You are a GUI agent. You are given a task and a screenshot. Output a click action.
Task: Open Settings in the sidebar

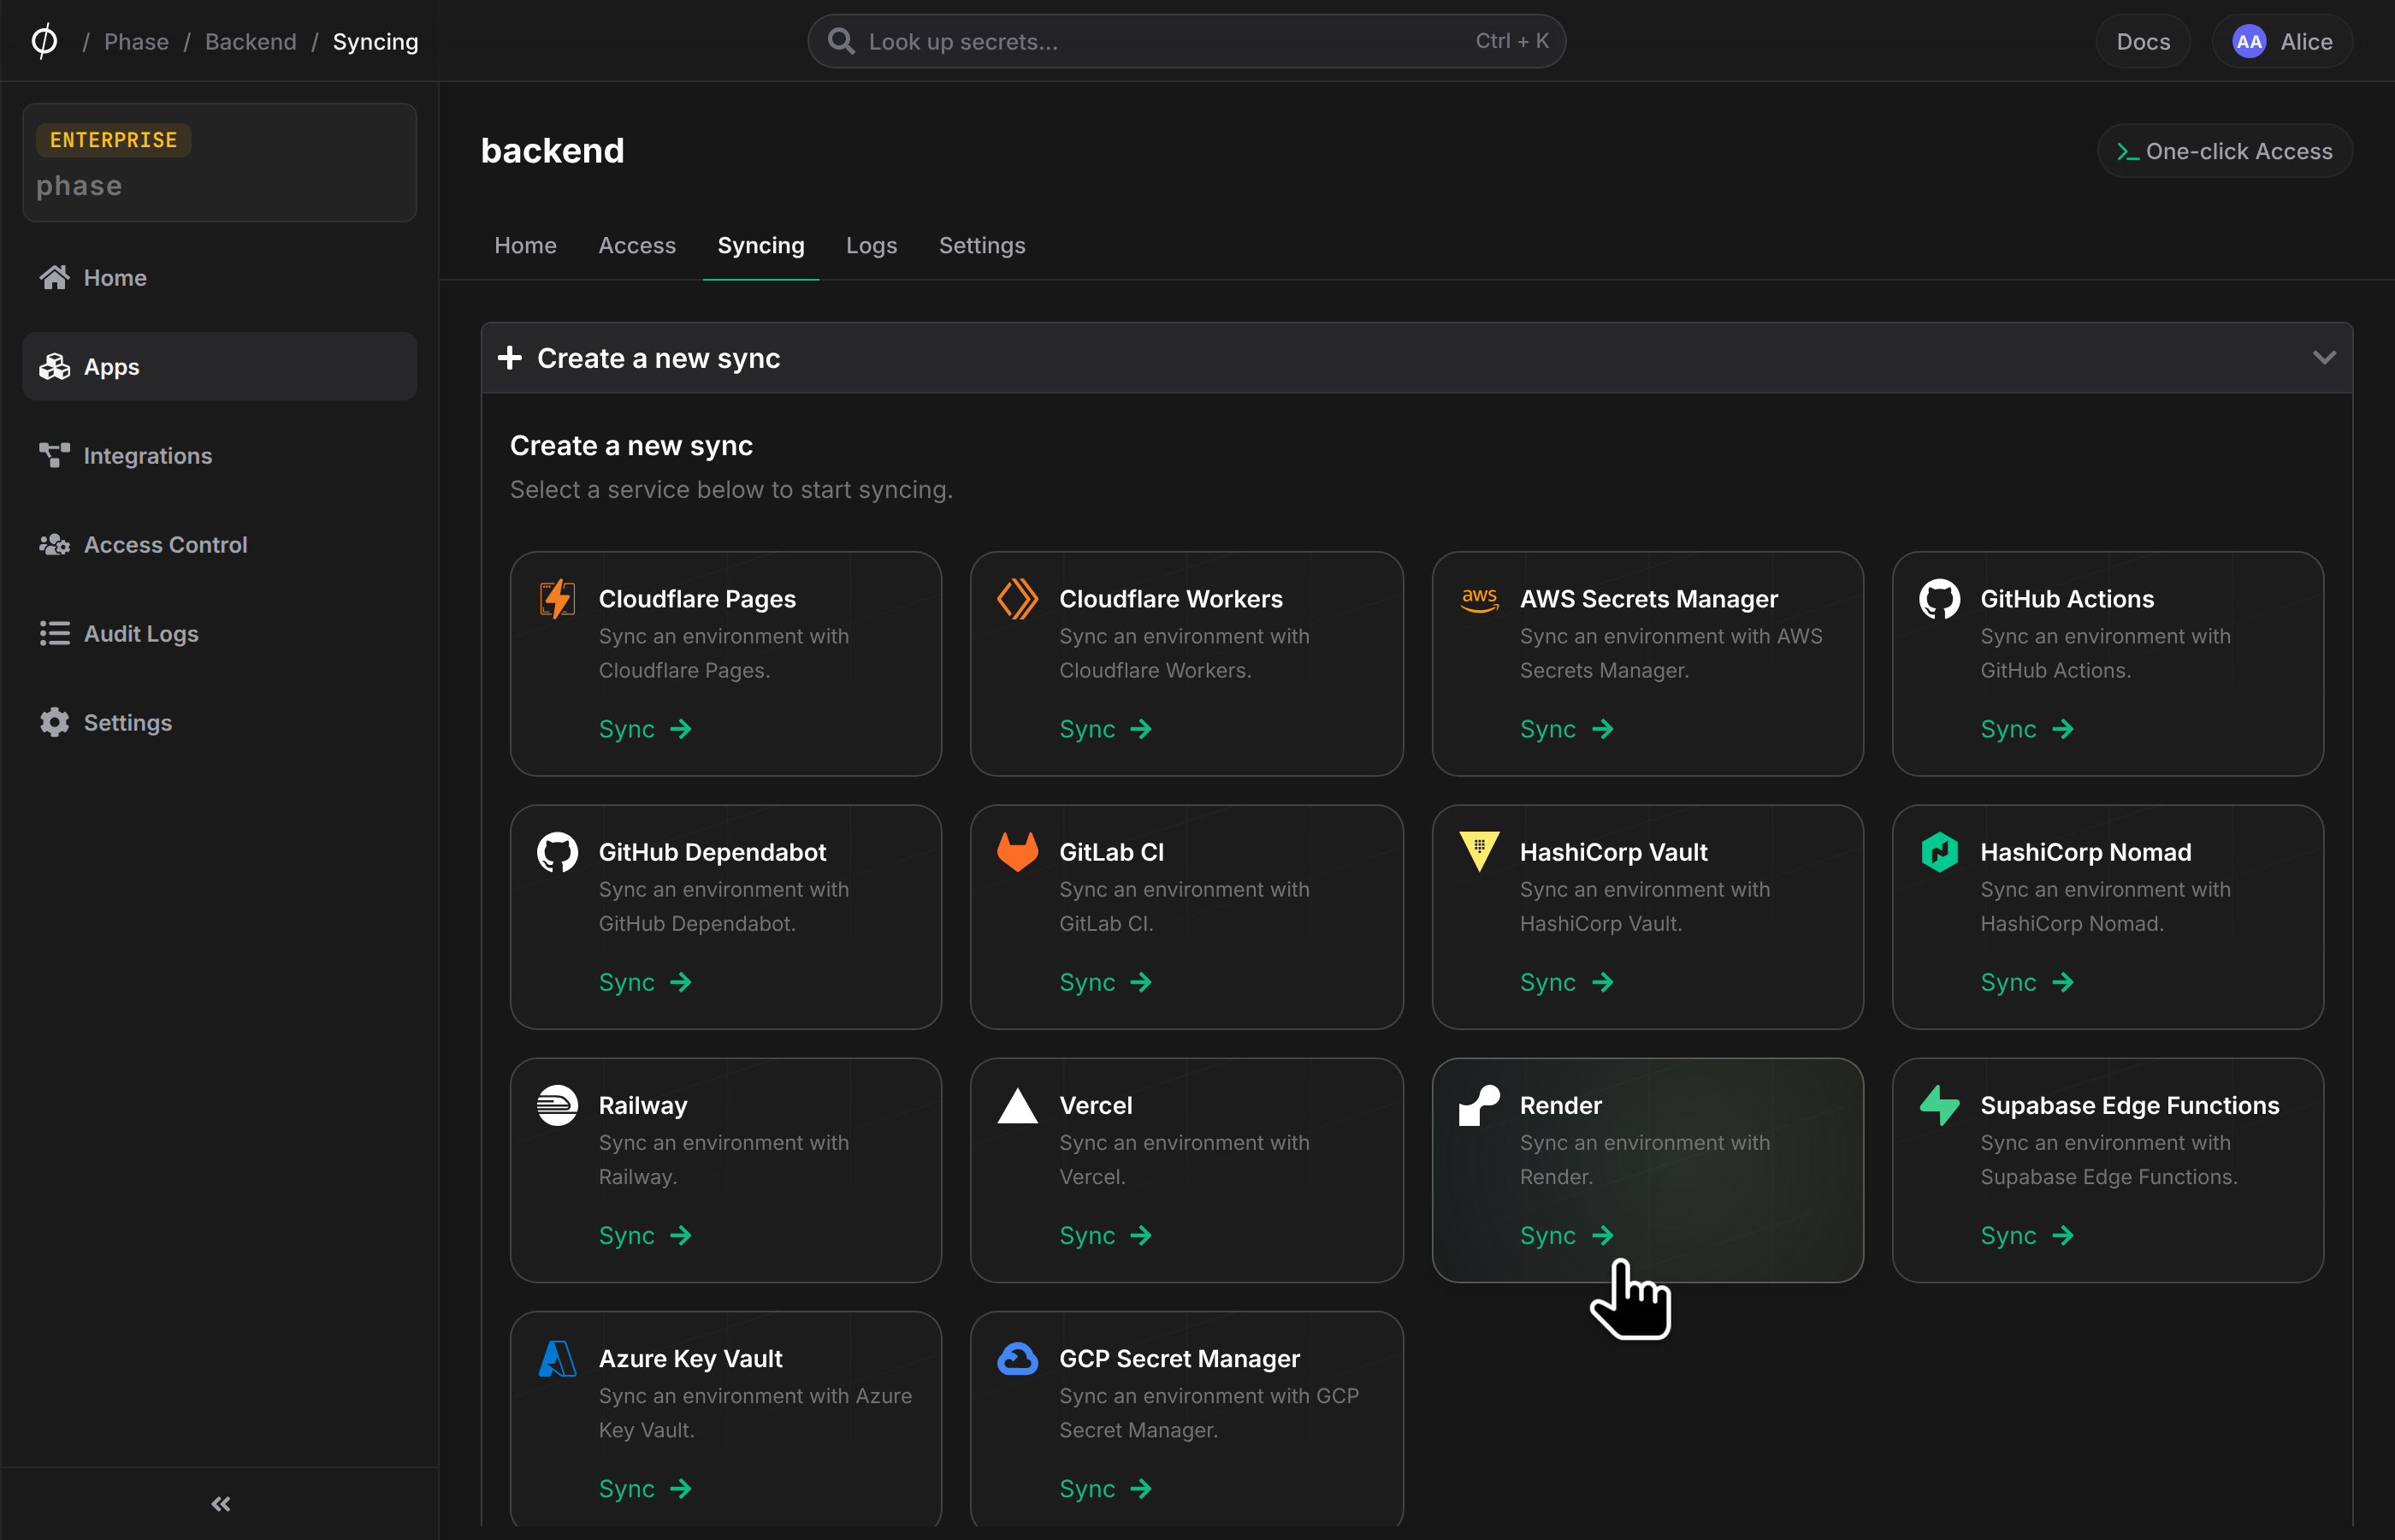coord(219,722)
